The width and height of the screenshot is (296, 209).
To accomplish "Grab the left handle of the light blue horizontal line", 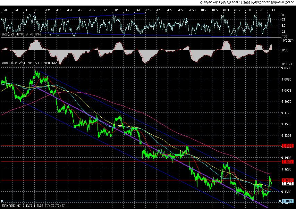I will (2, 201).
